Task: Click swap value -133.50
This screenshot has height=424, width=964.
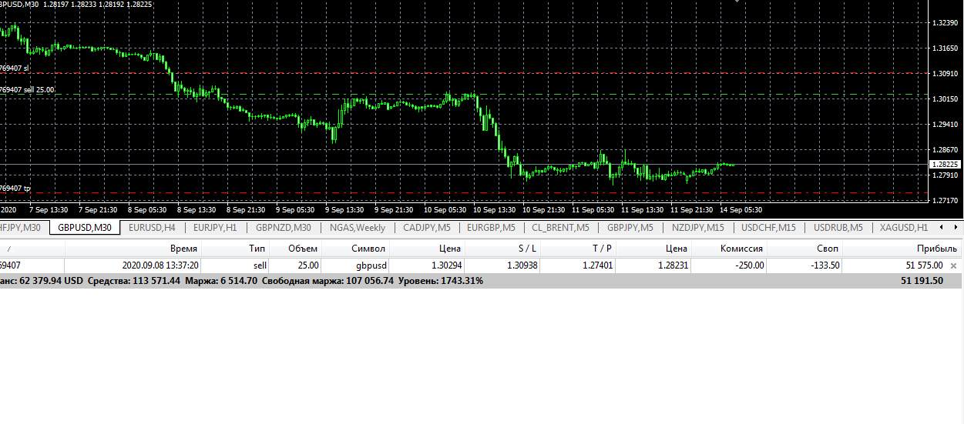Action: [824, 265]
